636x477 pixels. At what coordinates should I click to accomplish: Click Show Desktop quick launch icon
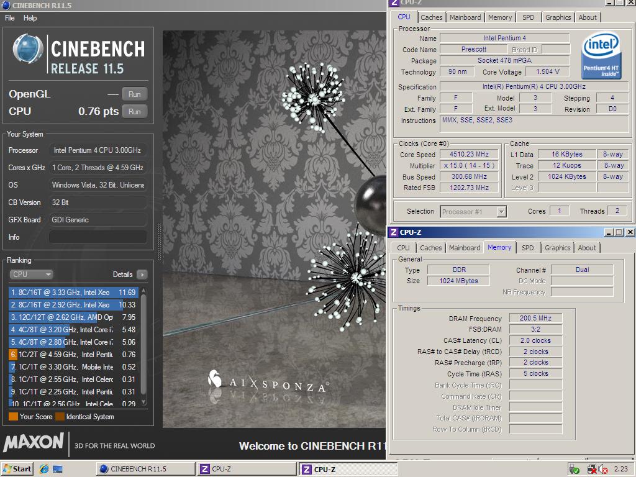[58, 470]
